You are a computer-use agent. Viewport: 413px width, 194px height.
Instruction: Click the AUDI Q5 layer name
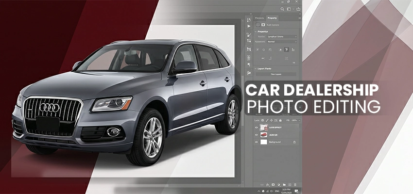[274, 135]
